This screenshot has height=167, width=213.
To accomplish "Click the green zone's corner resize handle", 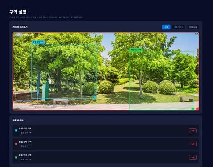I will tap(193, 109).
